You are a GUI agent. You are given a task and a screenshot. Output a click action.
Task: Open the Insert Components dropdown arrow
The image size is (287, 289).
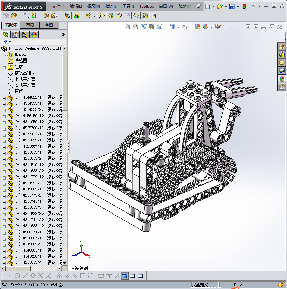tap(20, 16)
